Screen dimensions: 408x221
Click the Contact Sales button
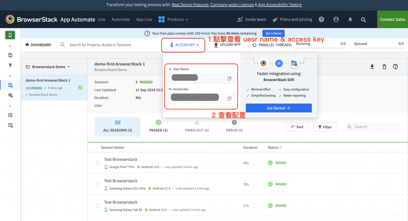(392, 19)
